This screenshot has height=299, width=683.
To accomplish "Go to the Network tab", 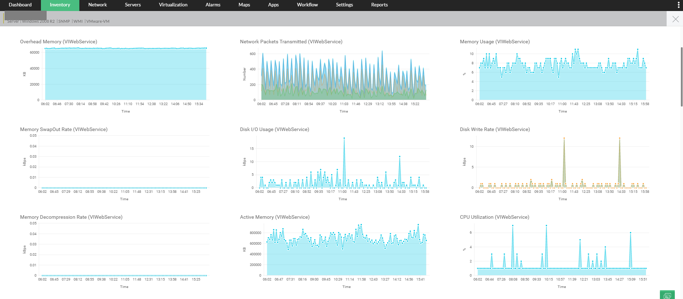I will pyautogui.click(x=98, y=5).
